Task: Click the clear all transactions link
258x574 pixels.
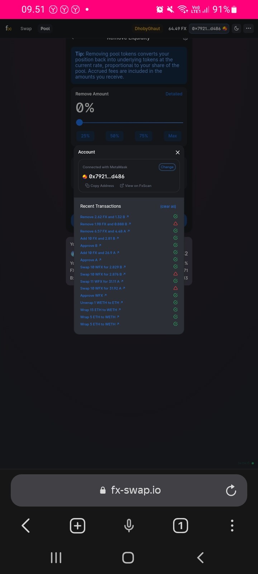Action: [x=168, y=206]
